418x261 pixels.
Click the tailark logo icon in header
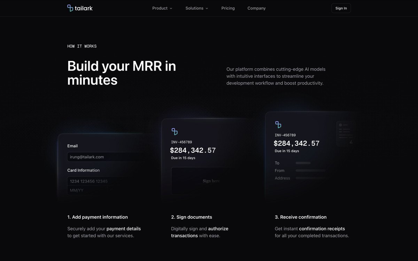click(70, 8)
